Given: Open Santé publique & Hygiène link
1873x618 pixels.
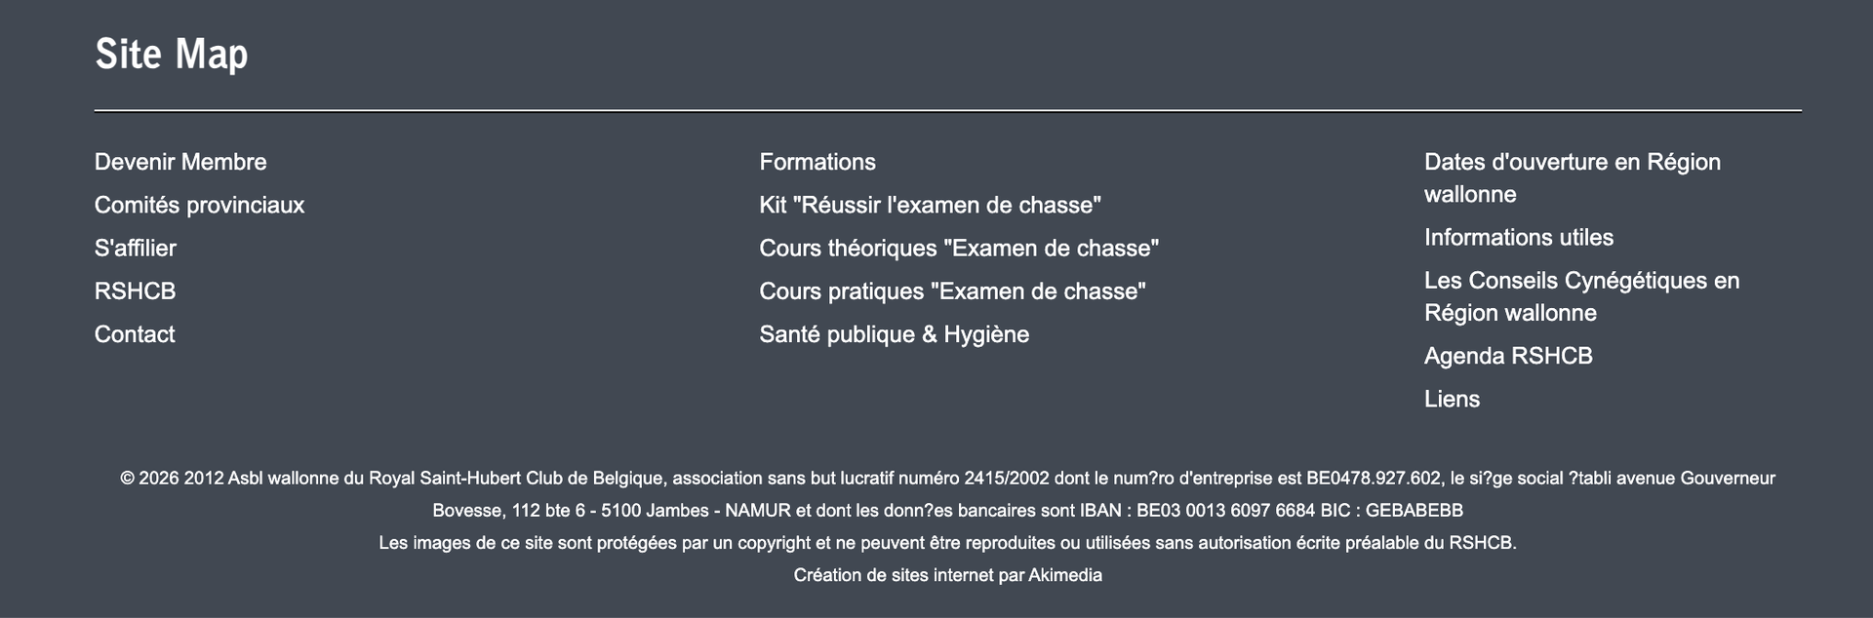Looking at the screenshot, I should [895, 334].
